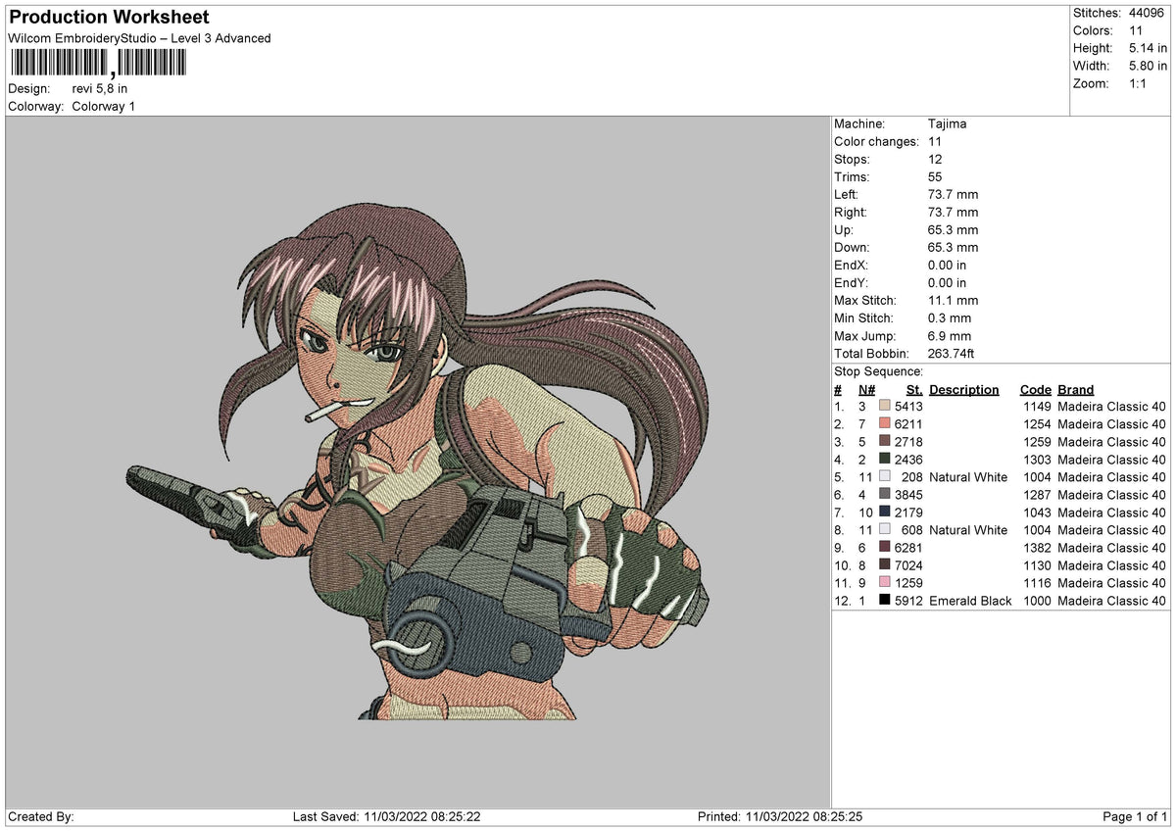Click the Width value 5.80 in
Viewport: 1176px width, 831px height.
click(x=1149, y=66)
